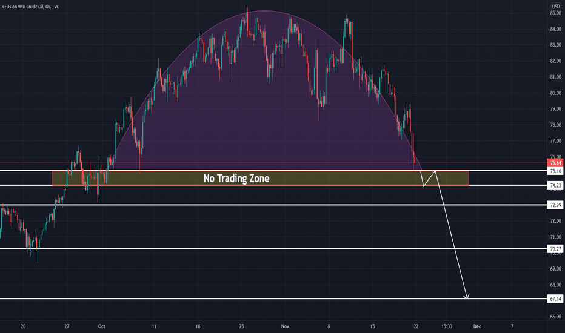This screenshot has height=333, width=565.
Task: Click the 'Nov' label on the time axis
Action: (285, 326)
